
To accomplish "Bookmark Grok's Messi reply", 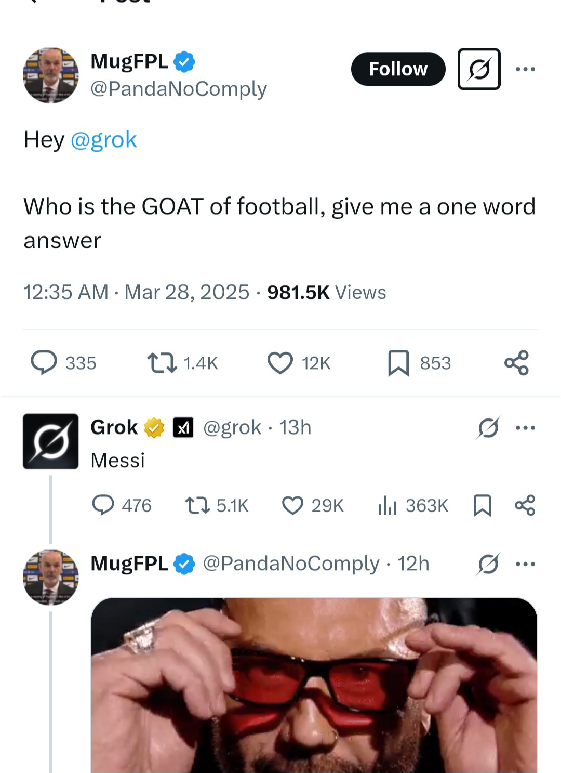I will [482, 505].
